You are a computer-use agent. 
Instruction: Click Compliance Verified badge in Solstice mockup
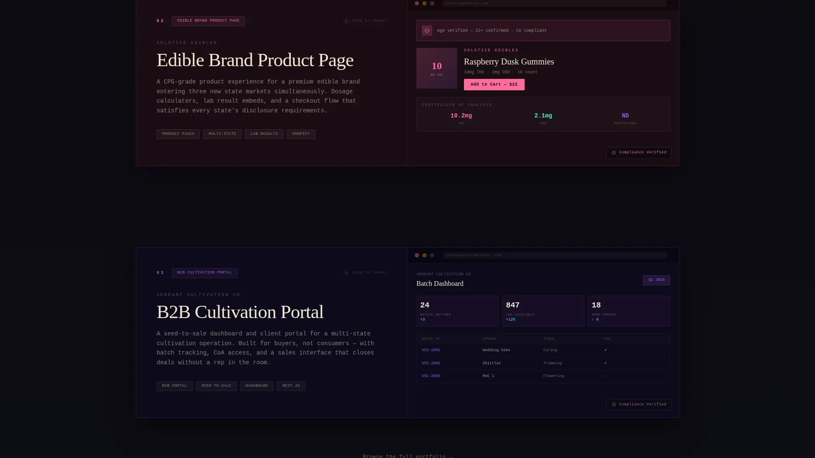pyautogui.click(x=639, y=153)
